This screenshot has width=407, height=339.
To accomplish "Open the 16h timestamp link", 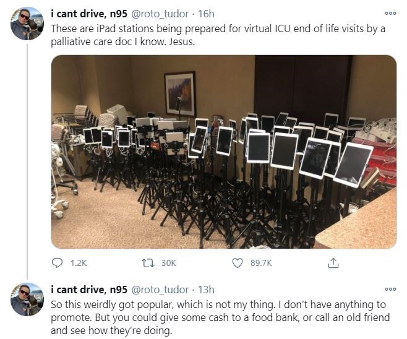I will [x=206, y=13].
